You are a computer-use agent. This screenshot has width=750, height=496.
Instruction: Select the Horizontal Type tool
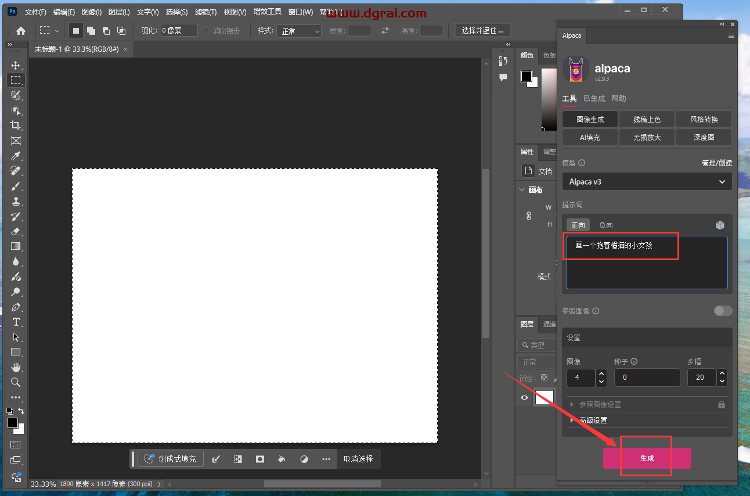(16, 322)
